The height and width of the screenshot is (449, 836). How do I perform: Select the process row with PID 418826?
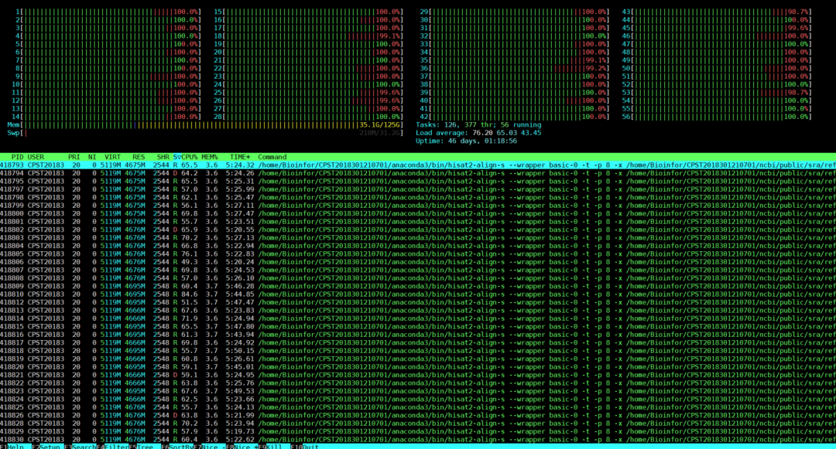click(x=418, y=415)
